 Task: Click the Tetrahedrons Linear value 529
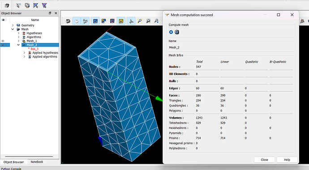[x=223, y=123]
